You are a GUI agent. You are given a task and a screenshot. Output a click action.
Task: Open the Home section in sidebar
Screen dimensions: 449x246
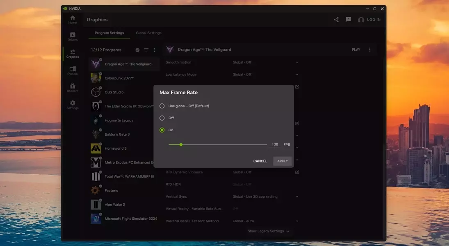[73, 19]
